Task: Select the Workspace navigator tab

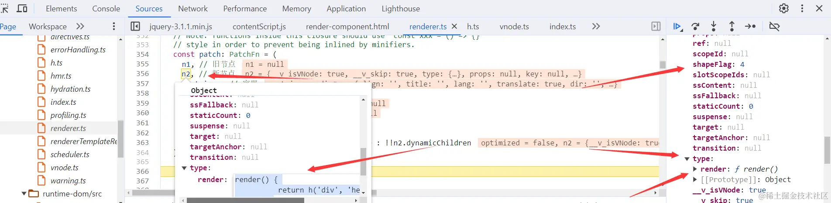Action: point(48,26)
